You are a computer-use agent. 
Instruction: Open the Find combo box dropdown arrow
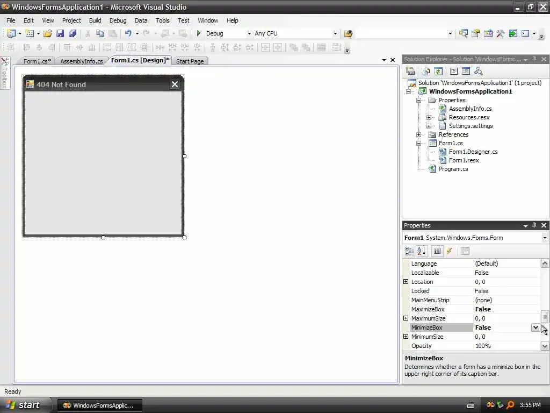click(450, 33)
